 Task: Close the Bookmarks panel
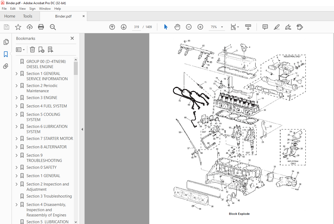point(72,38)
